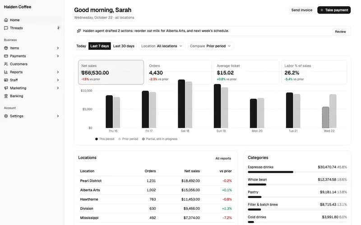Click the $30,470.74 Espresso drinks amount
361x225 pixels.
click(327, 167)
